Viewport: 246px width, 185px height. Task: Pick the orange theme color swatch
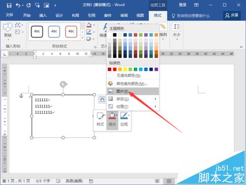click(x=156, y=35)
